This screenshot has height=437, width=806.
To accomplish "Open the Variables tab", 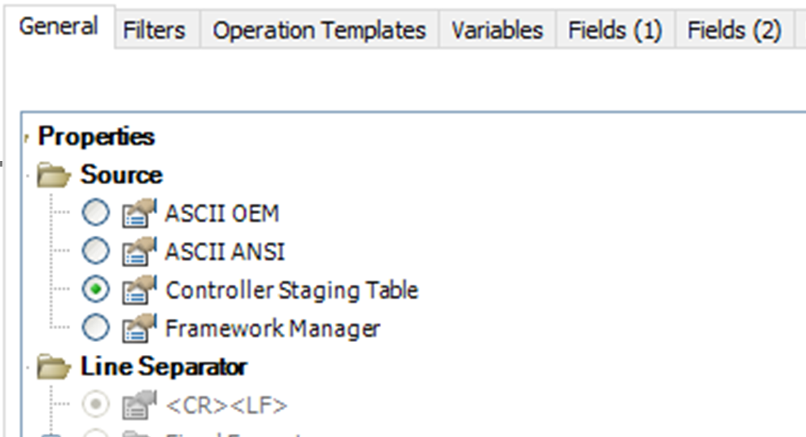I will point(497,30).
